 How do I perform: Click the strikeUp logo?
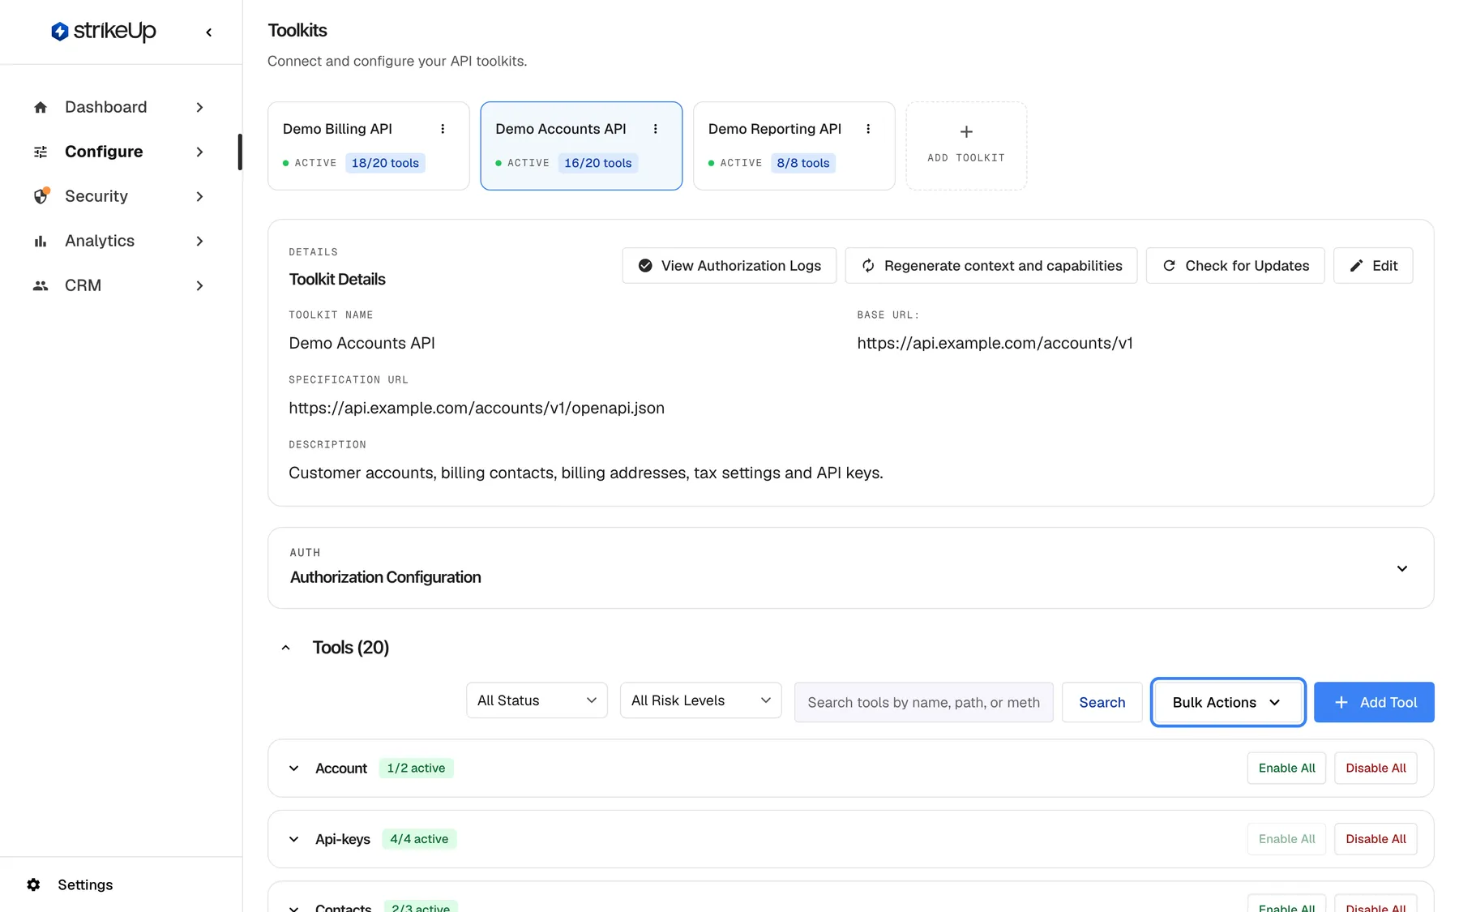(x=103, y=32)
